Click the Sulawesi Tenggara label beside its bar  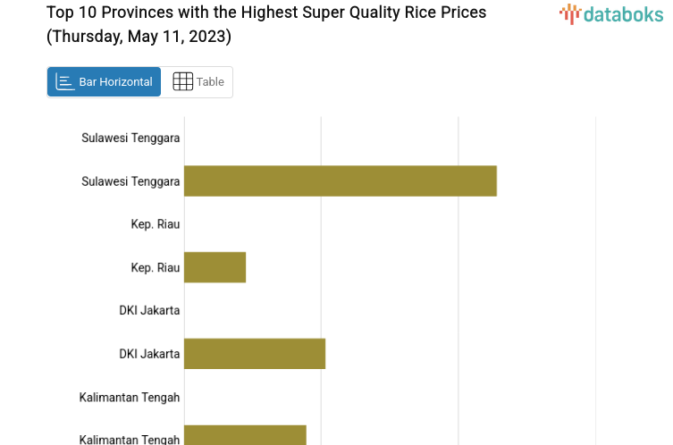point(130,181)
